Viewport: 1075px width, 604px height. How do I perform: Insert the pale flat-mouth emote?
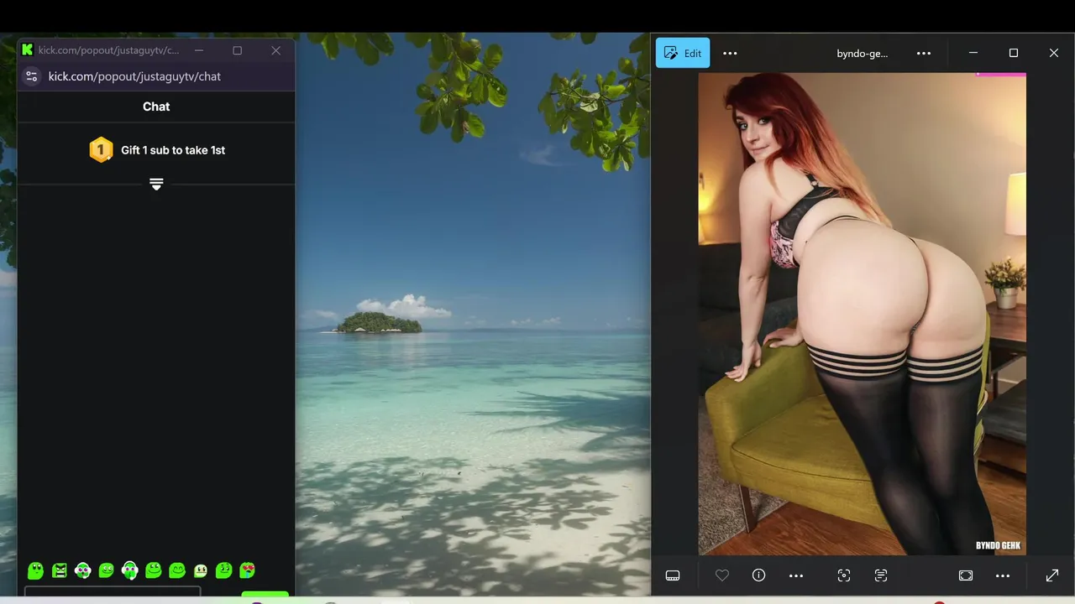click(x=200, y=570)
